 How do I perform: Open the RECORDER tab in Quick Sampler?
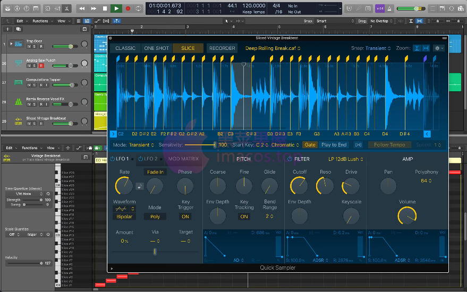point(222,48)
